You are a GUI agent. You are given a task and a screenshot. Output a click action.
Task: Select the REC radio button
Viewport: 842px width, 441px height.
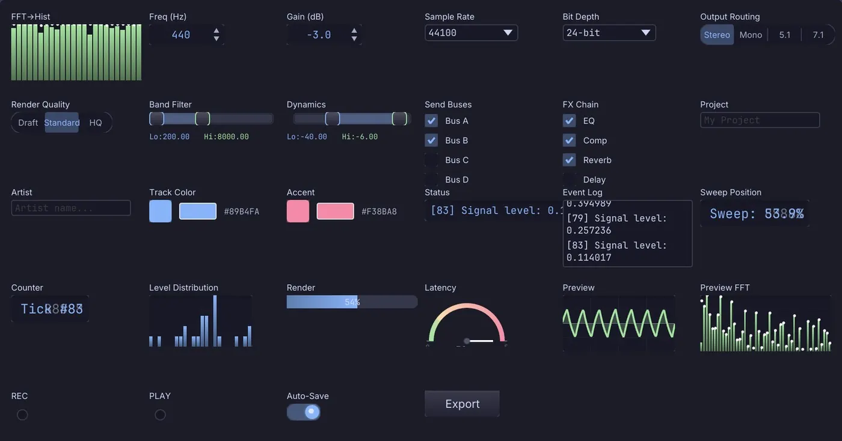tap(22, 415)
